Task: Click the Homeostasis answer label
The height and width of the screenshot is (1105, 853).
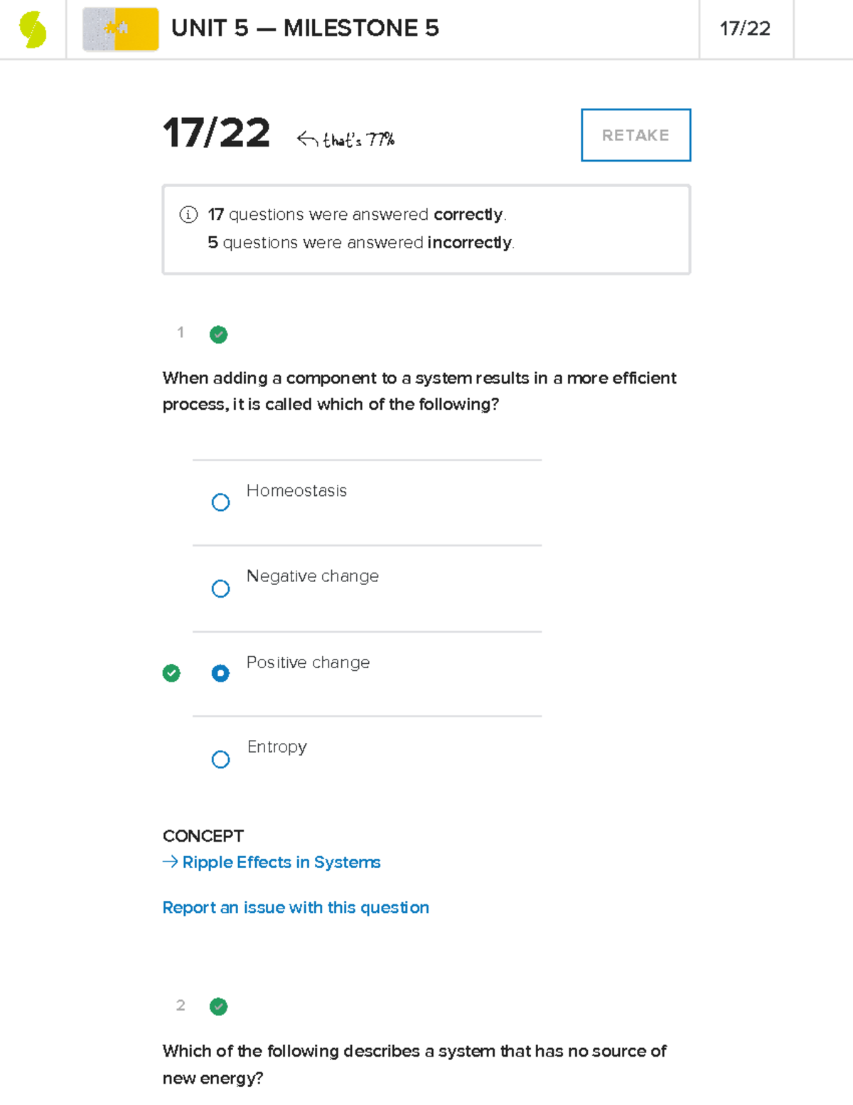Action: [296, 491]
